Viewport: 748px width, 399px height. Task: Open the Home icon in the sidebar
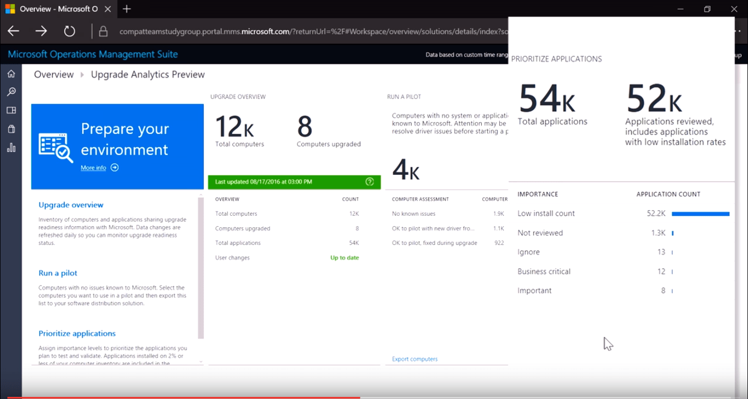click(x=11, y=74)
